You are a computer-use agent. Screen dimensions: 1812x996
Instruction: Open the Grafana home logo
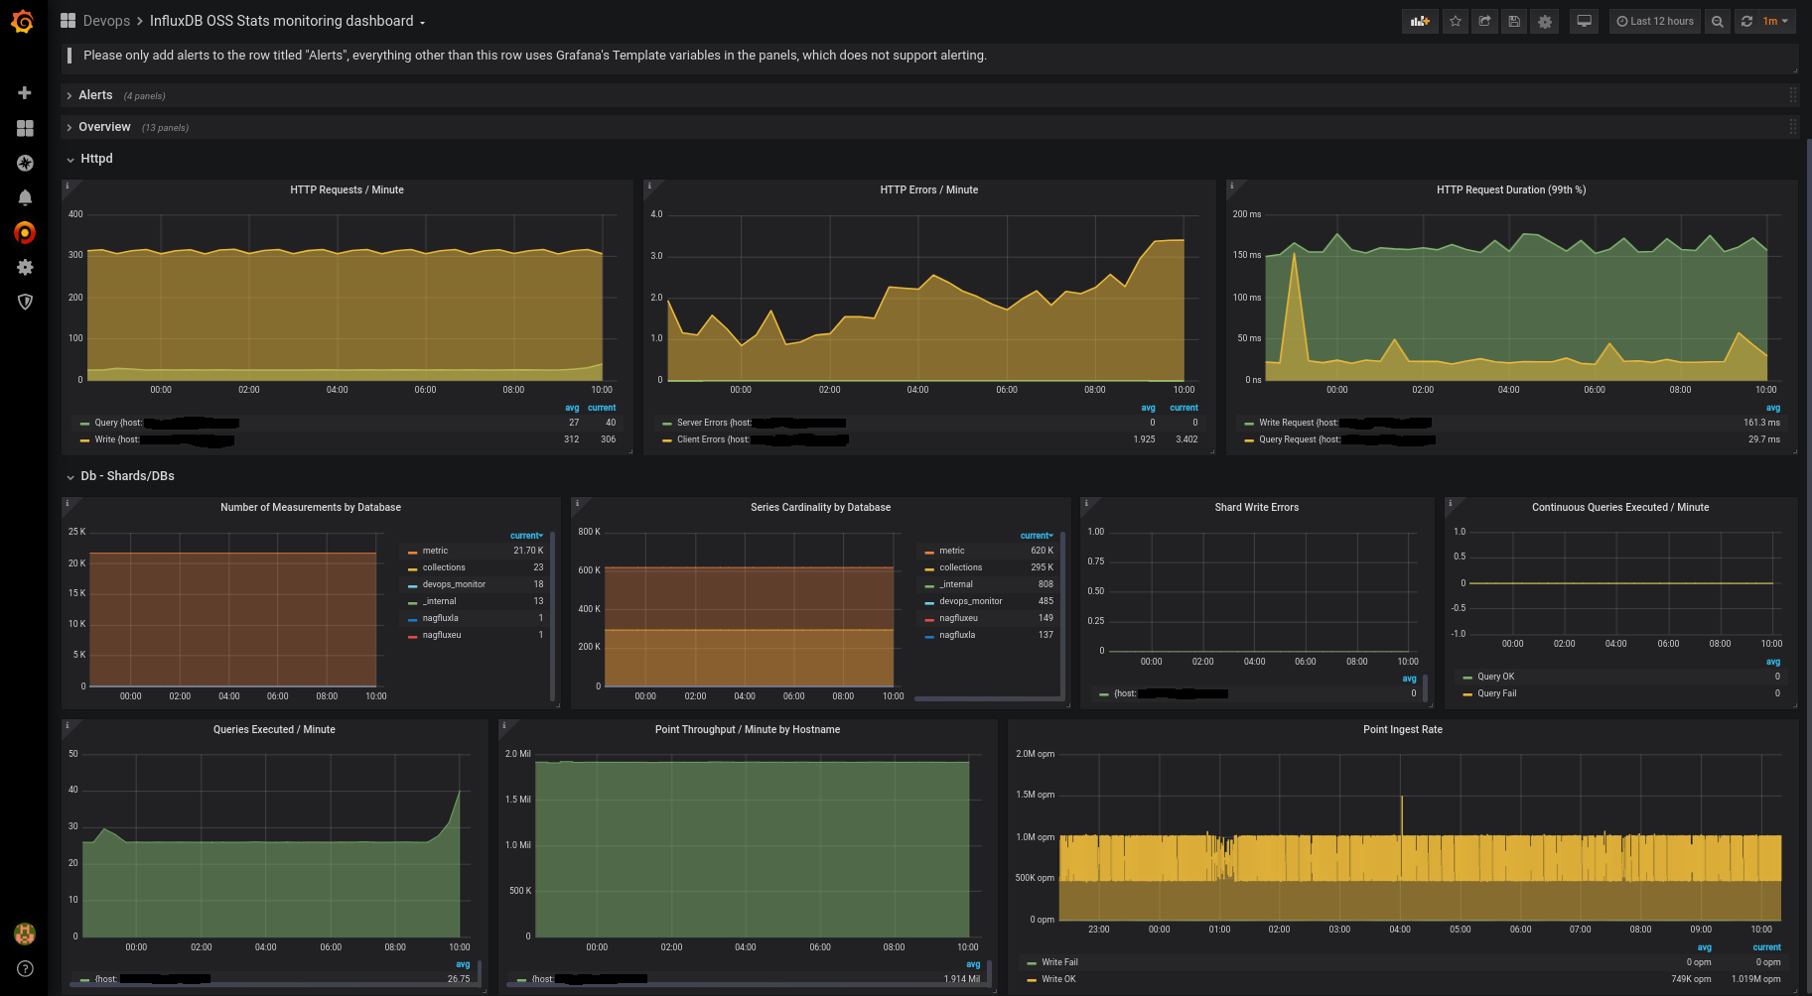click(x=23, y=21)
